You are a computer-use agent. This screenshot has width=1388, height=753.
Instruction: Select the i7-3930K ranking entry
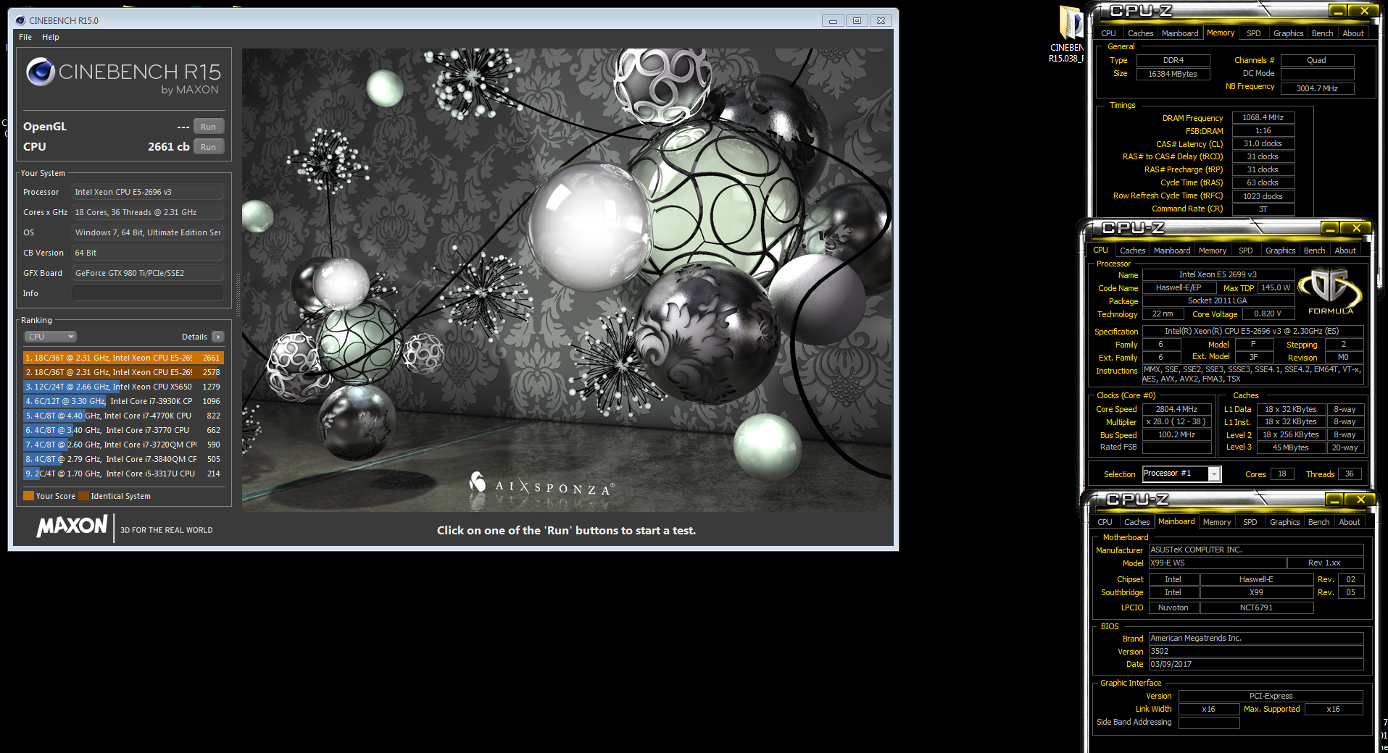pyautogui.click(x=123, y=401)
